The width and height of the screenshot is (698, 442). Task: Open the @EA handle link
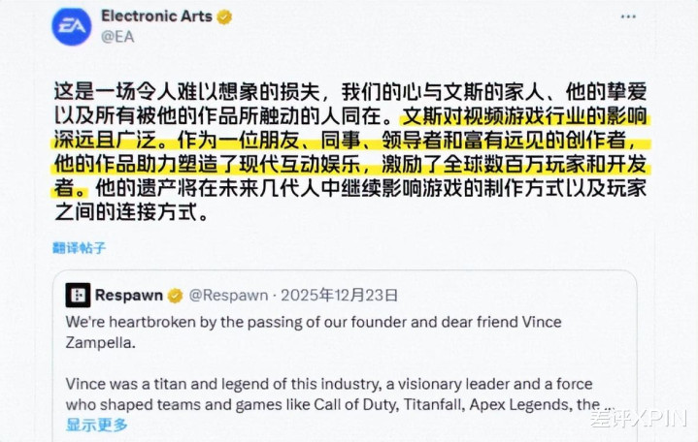click(x=116, y=39)
